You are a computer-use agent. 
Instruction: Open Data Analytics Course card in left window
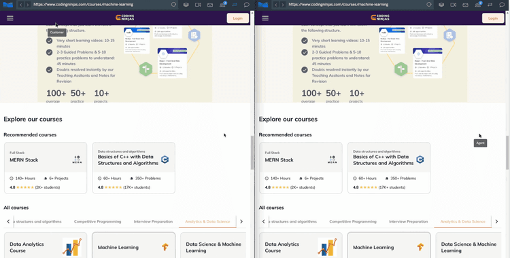(x=46, y=245)
